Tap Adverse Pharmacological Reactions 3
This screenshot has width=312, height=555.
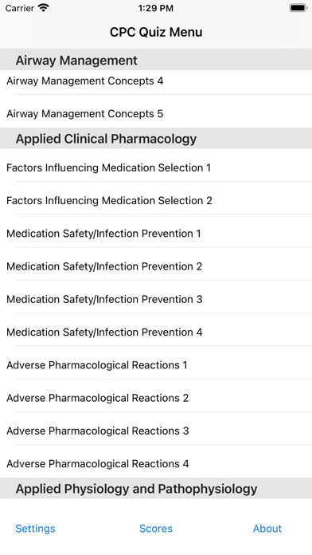tap(156, 431)
